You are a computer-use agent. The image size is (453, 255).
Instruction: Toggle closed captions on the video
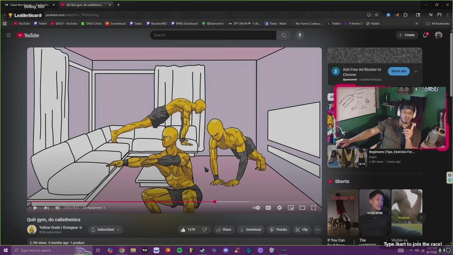coord(268,208)
